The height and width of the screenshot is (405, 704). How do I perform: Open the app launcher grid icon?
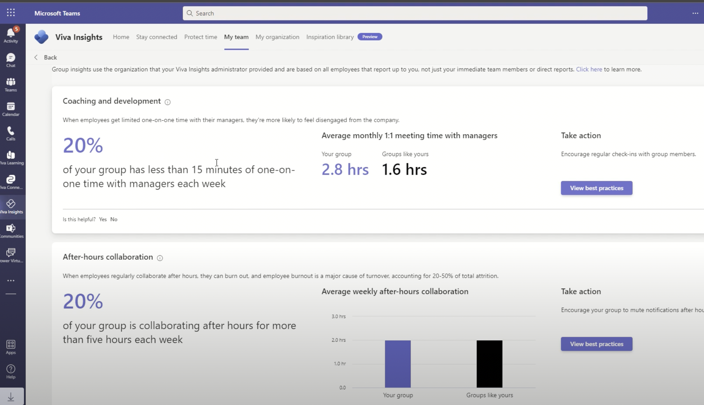click(11, 13)
